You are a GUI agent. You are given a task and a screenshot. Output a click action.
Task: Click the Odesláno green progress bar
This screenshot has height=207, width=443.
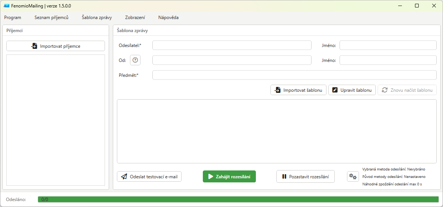[x=238, y=200]
